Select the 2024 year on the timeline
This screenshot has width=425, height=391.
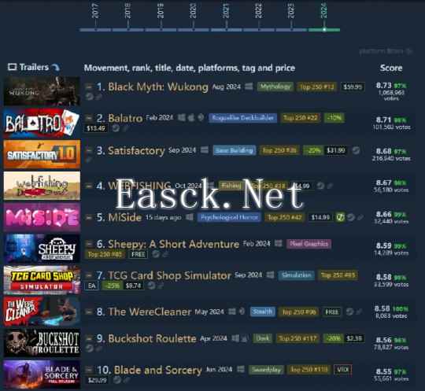click(324, 29)
